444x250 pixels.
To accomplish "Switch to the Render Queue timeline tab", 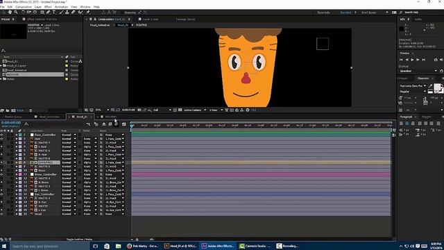I will tap(13, 117).
